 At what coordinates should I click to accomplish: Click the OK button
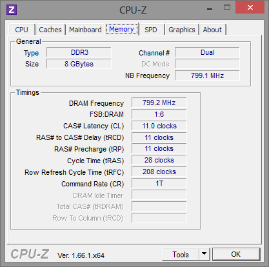coord(236,254)
